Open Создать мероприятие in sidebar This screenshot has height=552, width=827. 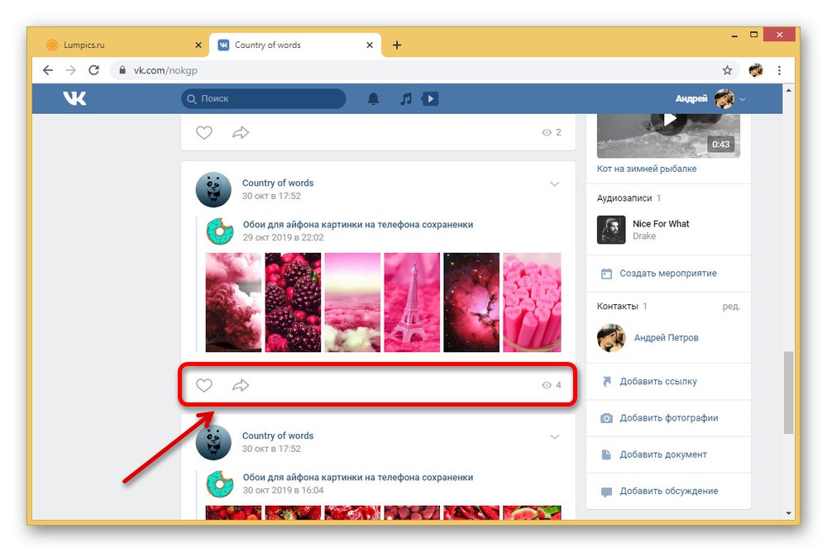pyautogui.click(x=668, y=274)
